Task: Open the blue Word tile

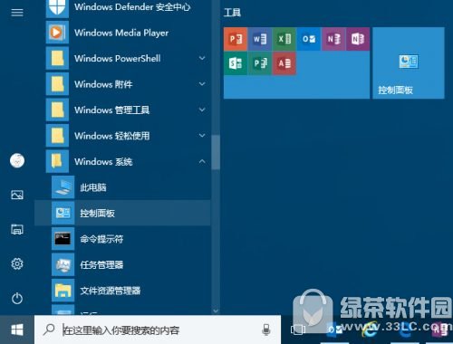Action: pyautogui.click(x=260, y=39)
